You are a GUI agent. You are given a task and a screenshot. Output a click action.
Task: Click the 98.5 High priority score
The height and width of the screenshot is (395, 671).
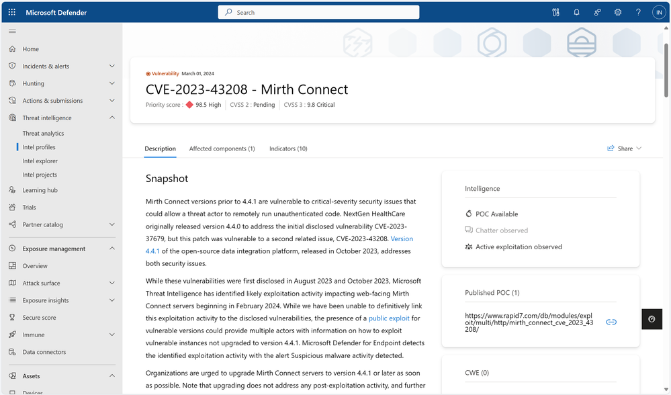[x=204, y=104]
